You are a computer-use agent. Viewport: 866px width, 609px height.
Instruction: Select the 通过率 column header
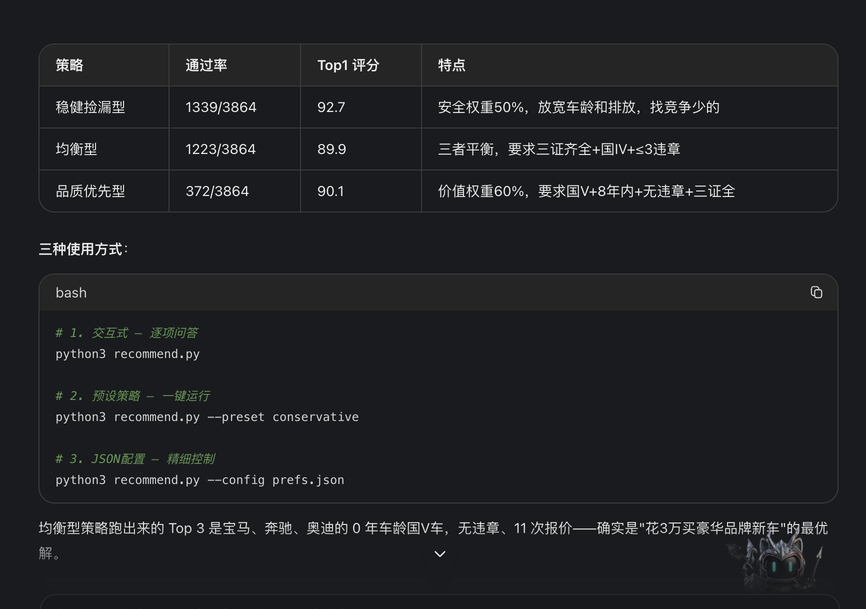(206, 65)
